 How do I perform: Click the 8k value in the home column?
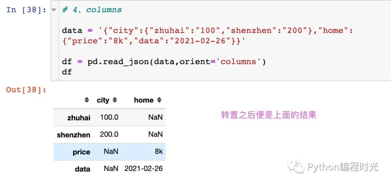159,152
